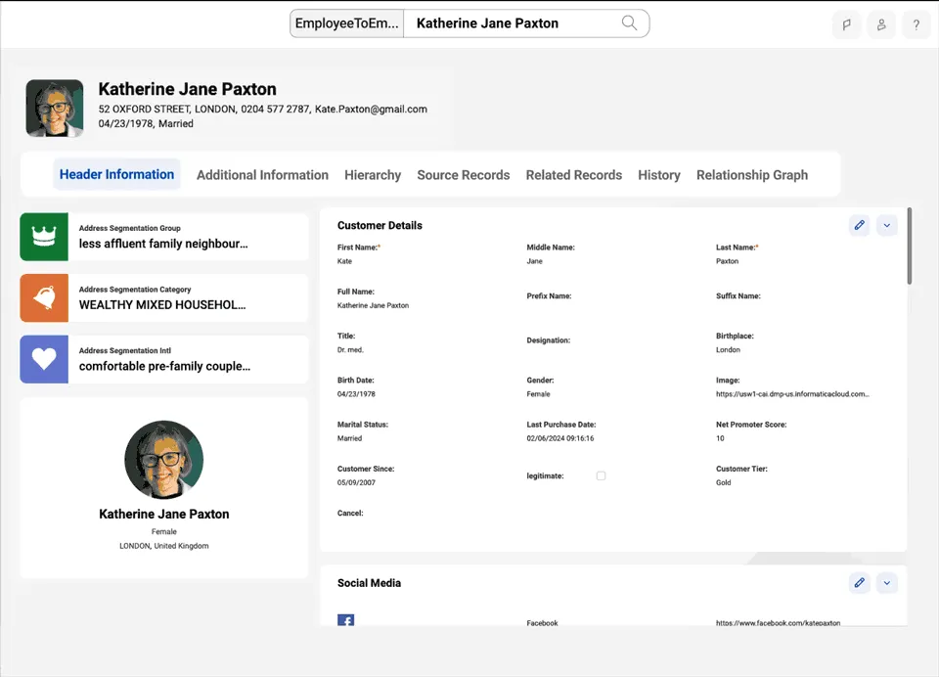Open the flag icon in top bar
939x677 pixels.
click(x=846, y=25)
